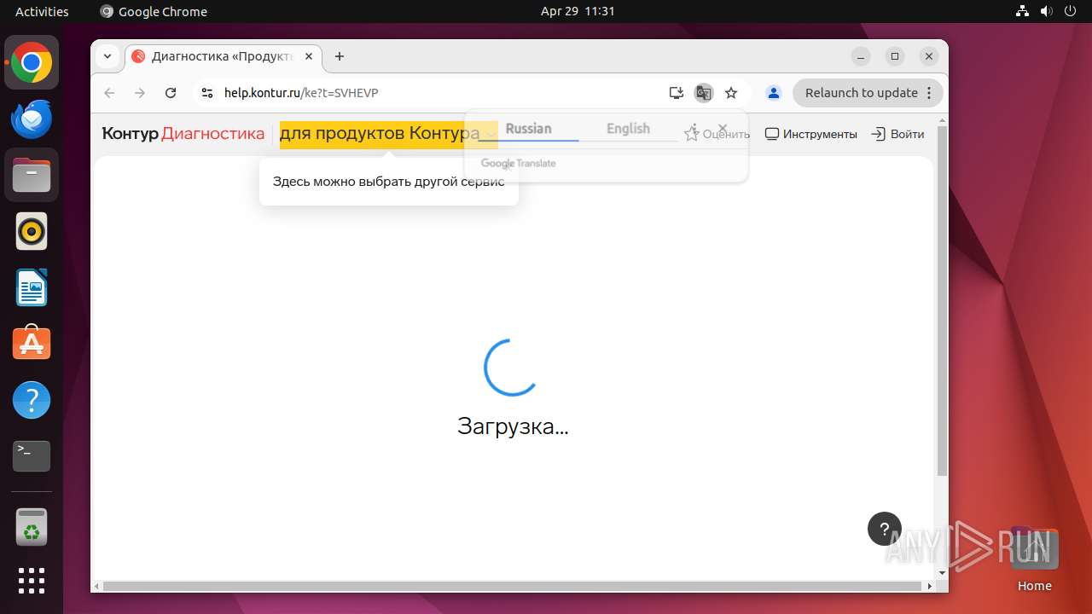Screen dimensions: 1092x614
Task: Open Ubuntu Software store icon
Action: pos(32,344)
